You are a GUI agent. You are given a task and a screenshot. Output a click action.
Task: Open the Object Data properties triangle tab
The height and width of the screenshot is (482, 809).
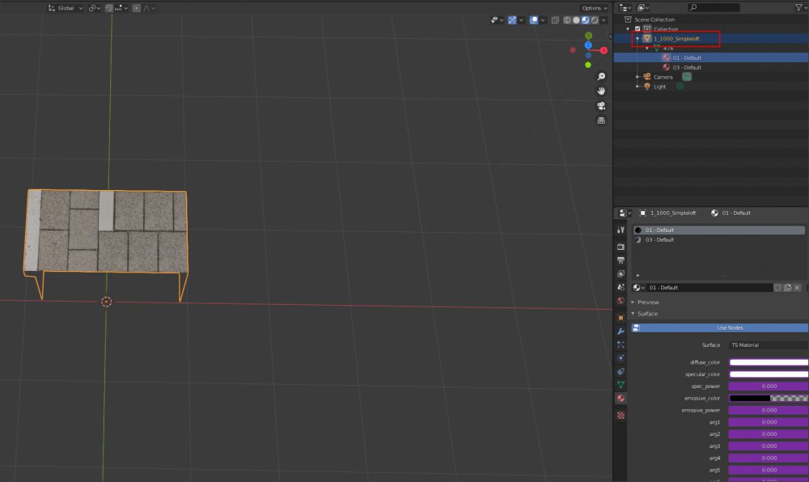[x=621, y=384]
